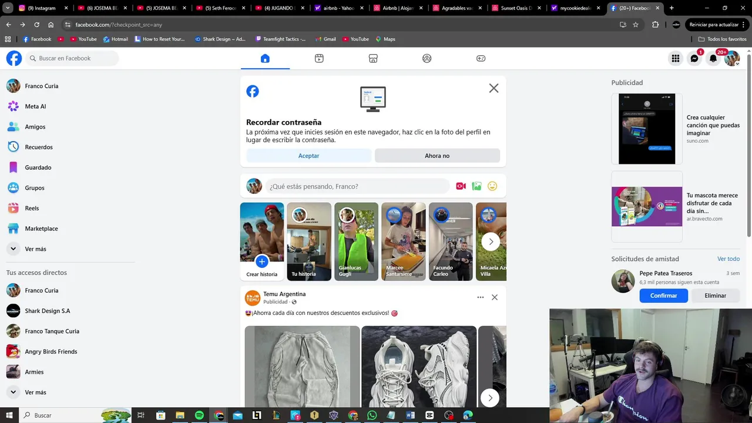Open the Gaming tab icon
752x423 pixels.
point(481,58)
